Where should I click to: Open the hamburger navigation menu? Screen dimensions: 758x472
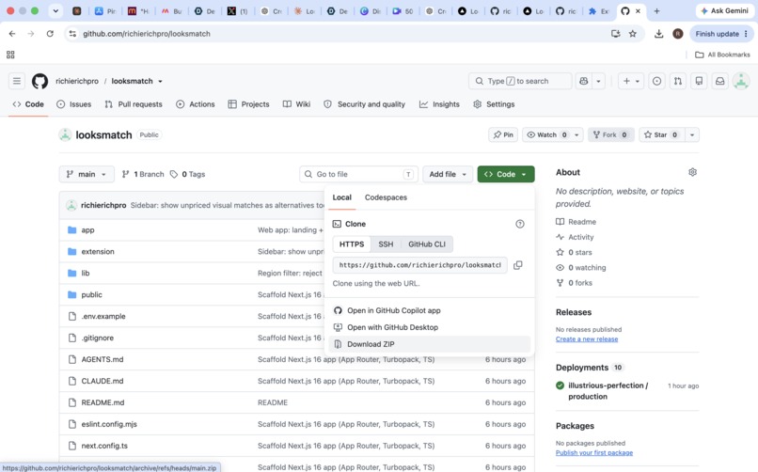tap(16, 81)
